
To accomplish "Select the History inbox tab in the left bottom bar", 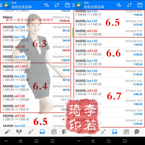I will point(42,132).
